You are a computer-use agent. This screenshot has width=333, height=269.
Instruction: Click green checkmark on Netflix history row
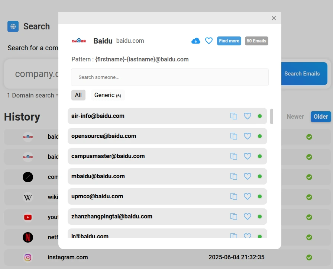coord(309,237)
